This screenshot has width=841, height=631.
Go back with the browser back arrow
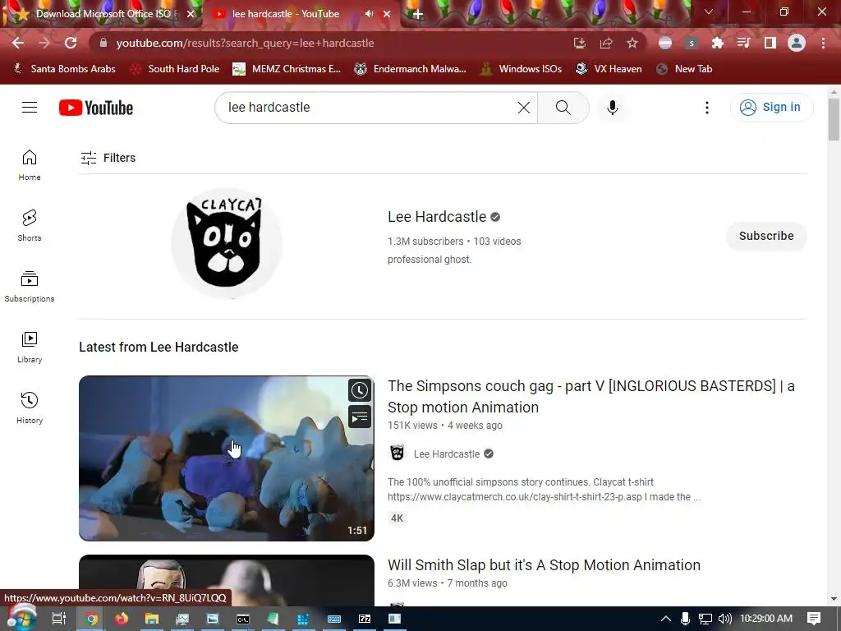point(18,43)
